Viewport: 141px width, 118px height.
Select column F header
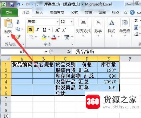tap(130, 59)
